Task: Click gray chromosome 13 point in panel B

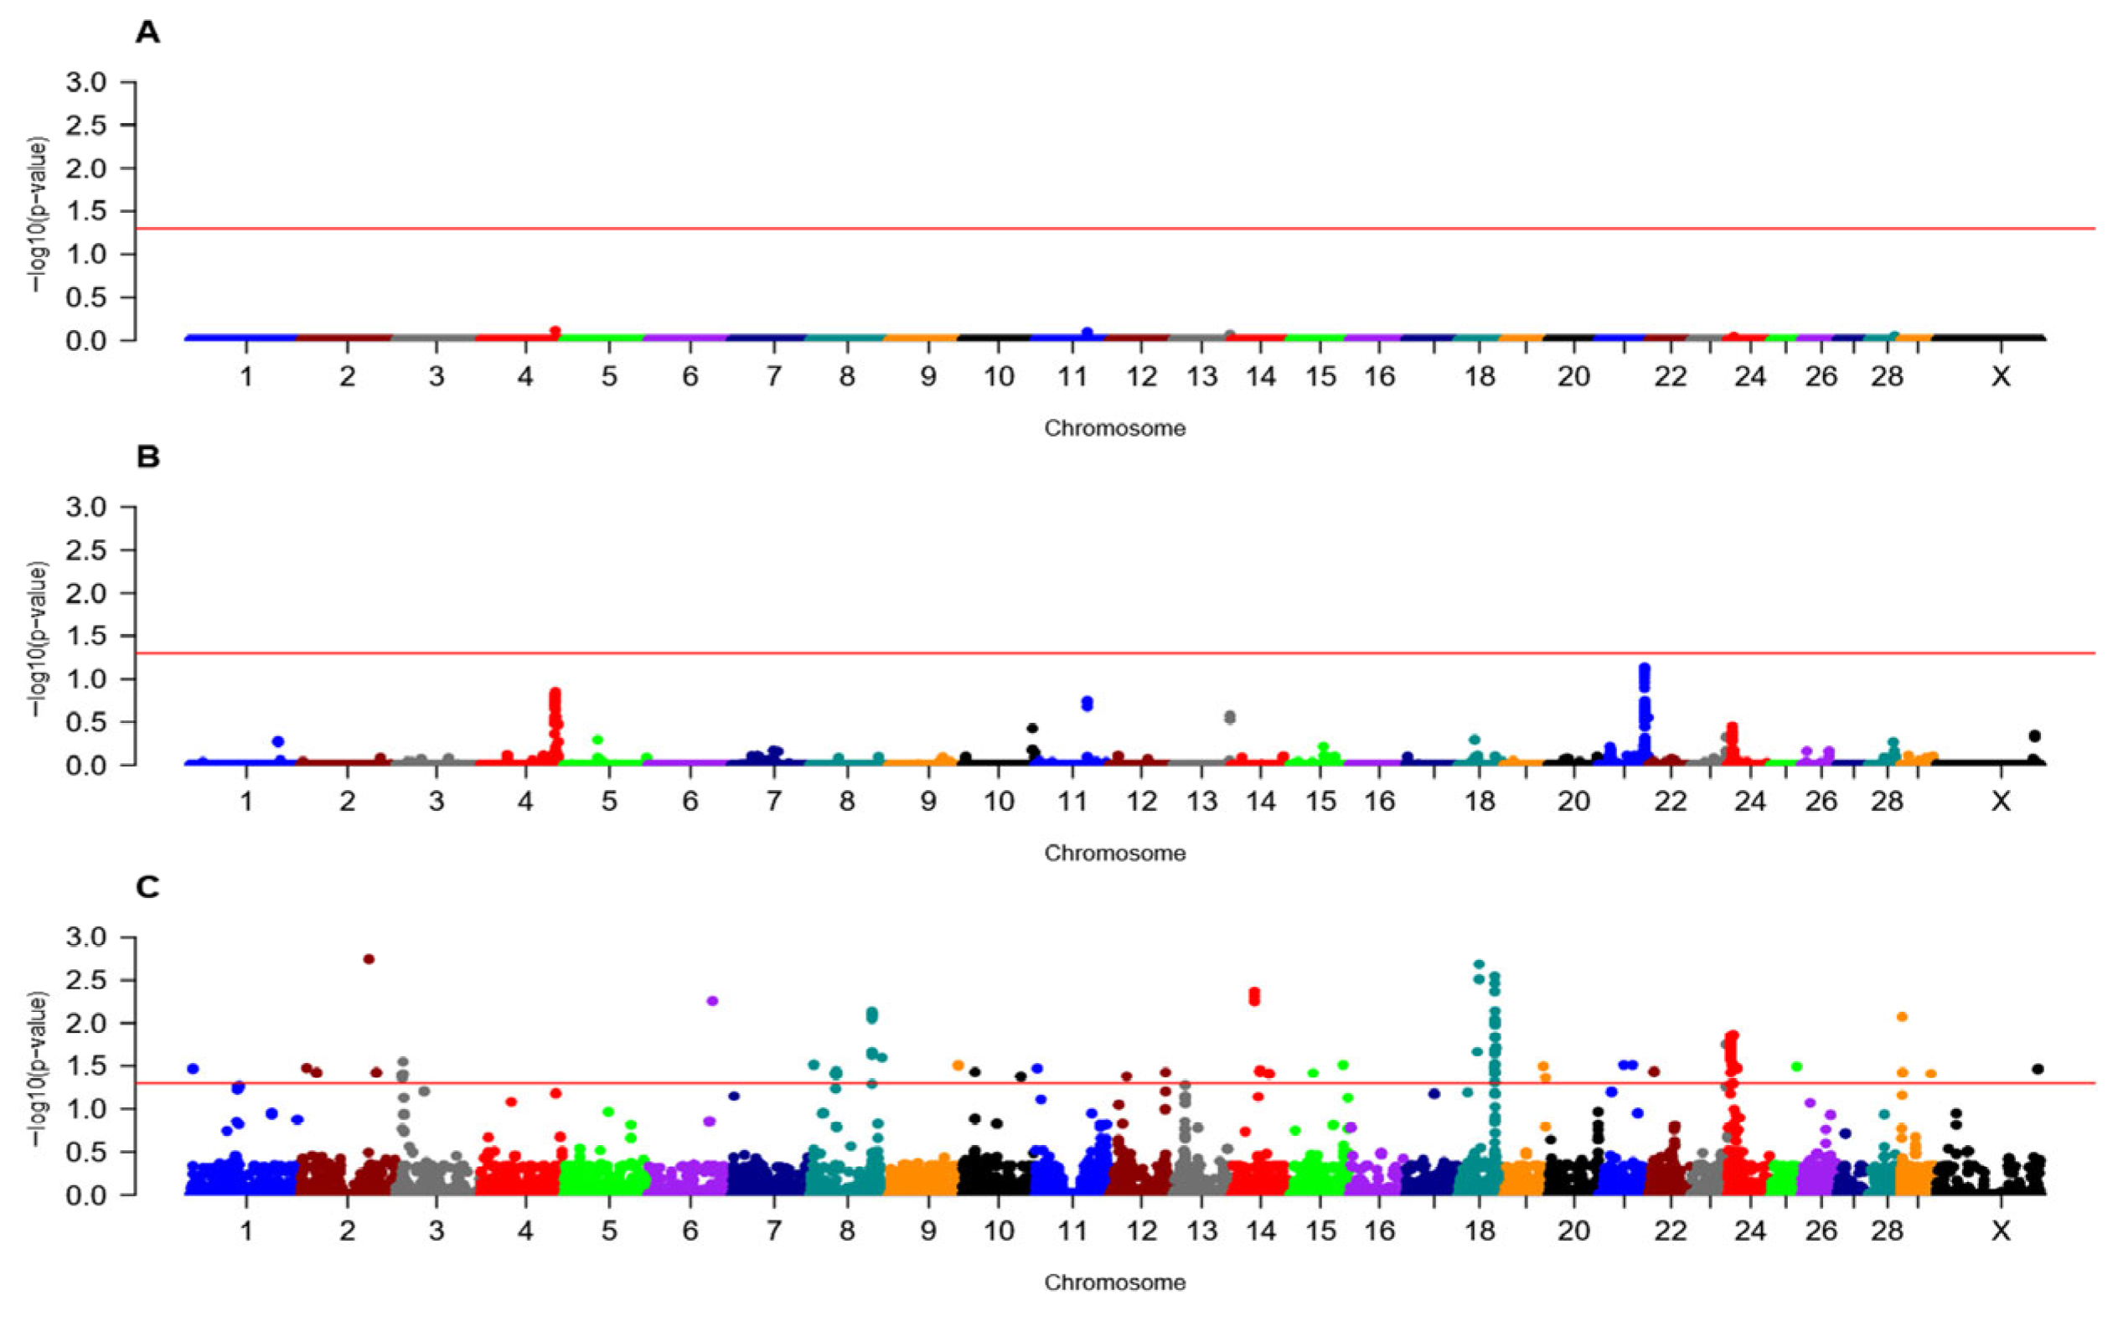Action: pyautogui.click(x=1229, y=717)
